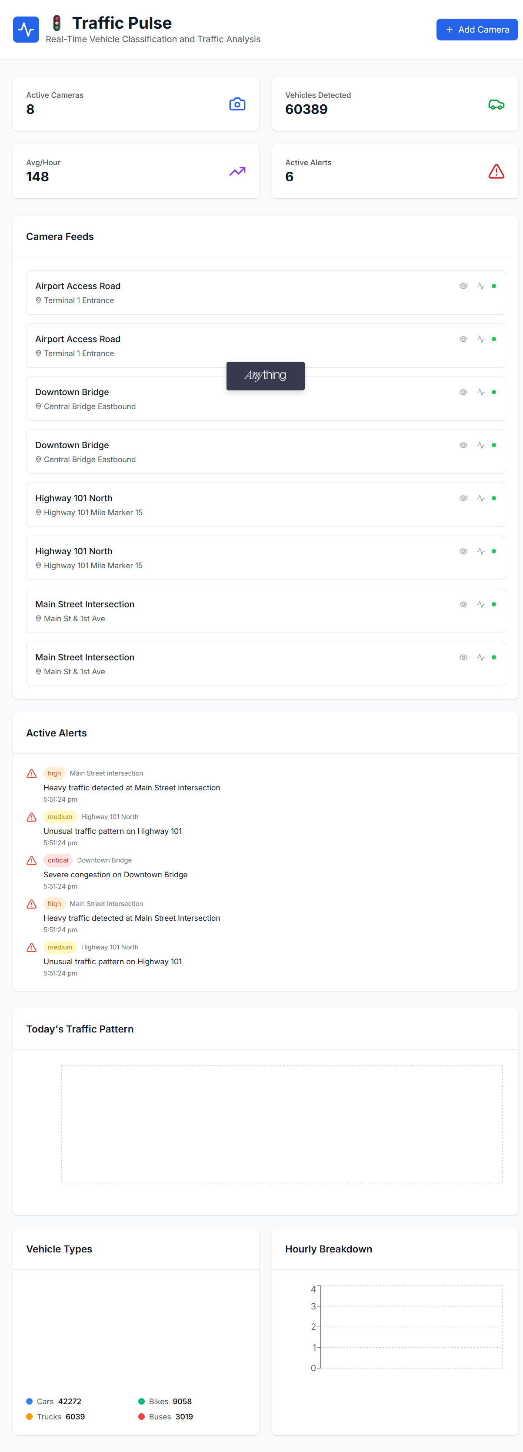Click the traffic light emoji beside the title

pyautogui.click(x=57, y=23)
